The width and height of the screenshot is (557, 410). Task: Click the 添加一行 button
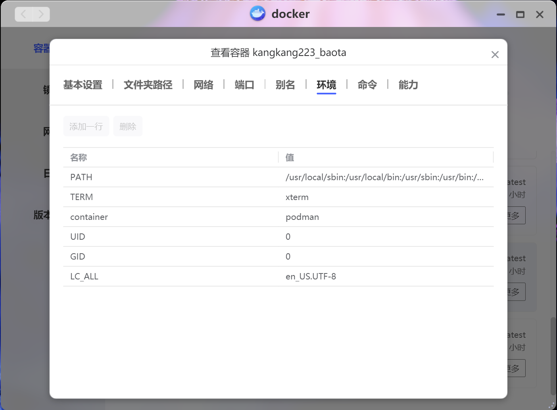tap(86, 127)
